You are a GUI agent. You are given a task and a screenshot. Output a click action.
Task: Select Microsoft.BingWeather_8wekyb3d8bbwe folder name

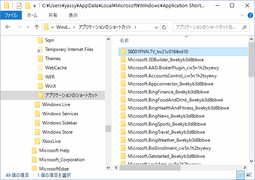tap(169, 140)
